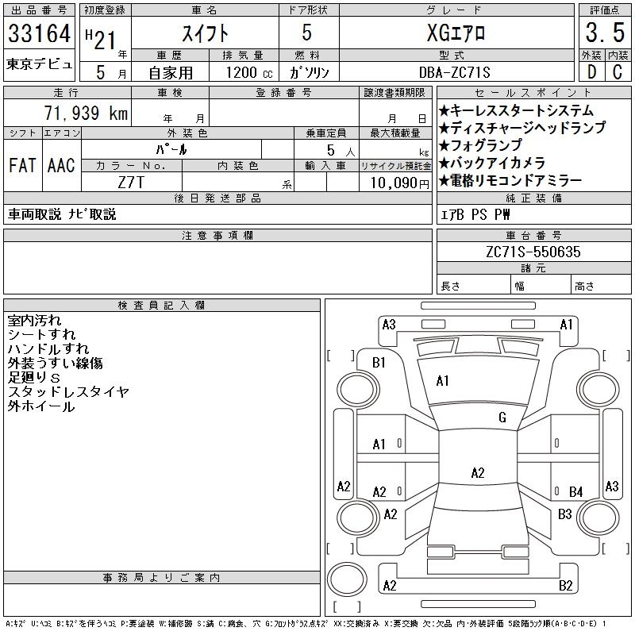Select the recycle deposit 10,090円 value
Image resolution: width=635 pixels, height=635 pixels.
pyautogui.click(x=396, y=183)
